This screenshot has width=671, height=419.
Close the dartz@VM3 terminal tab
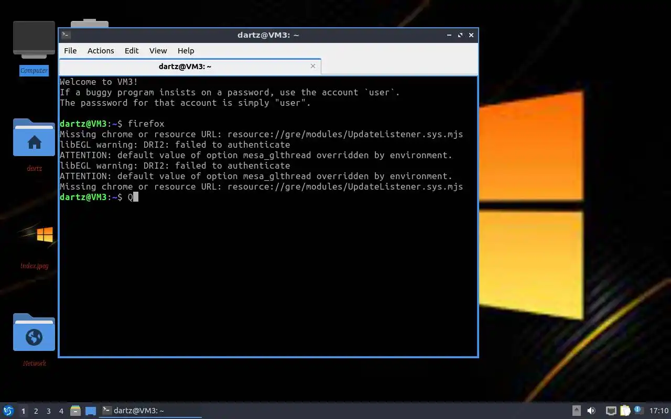point(313,66)
